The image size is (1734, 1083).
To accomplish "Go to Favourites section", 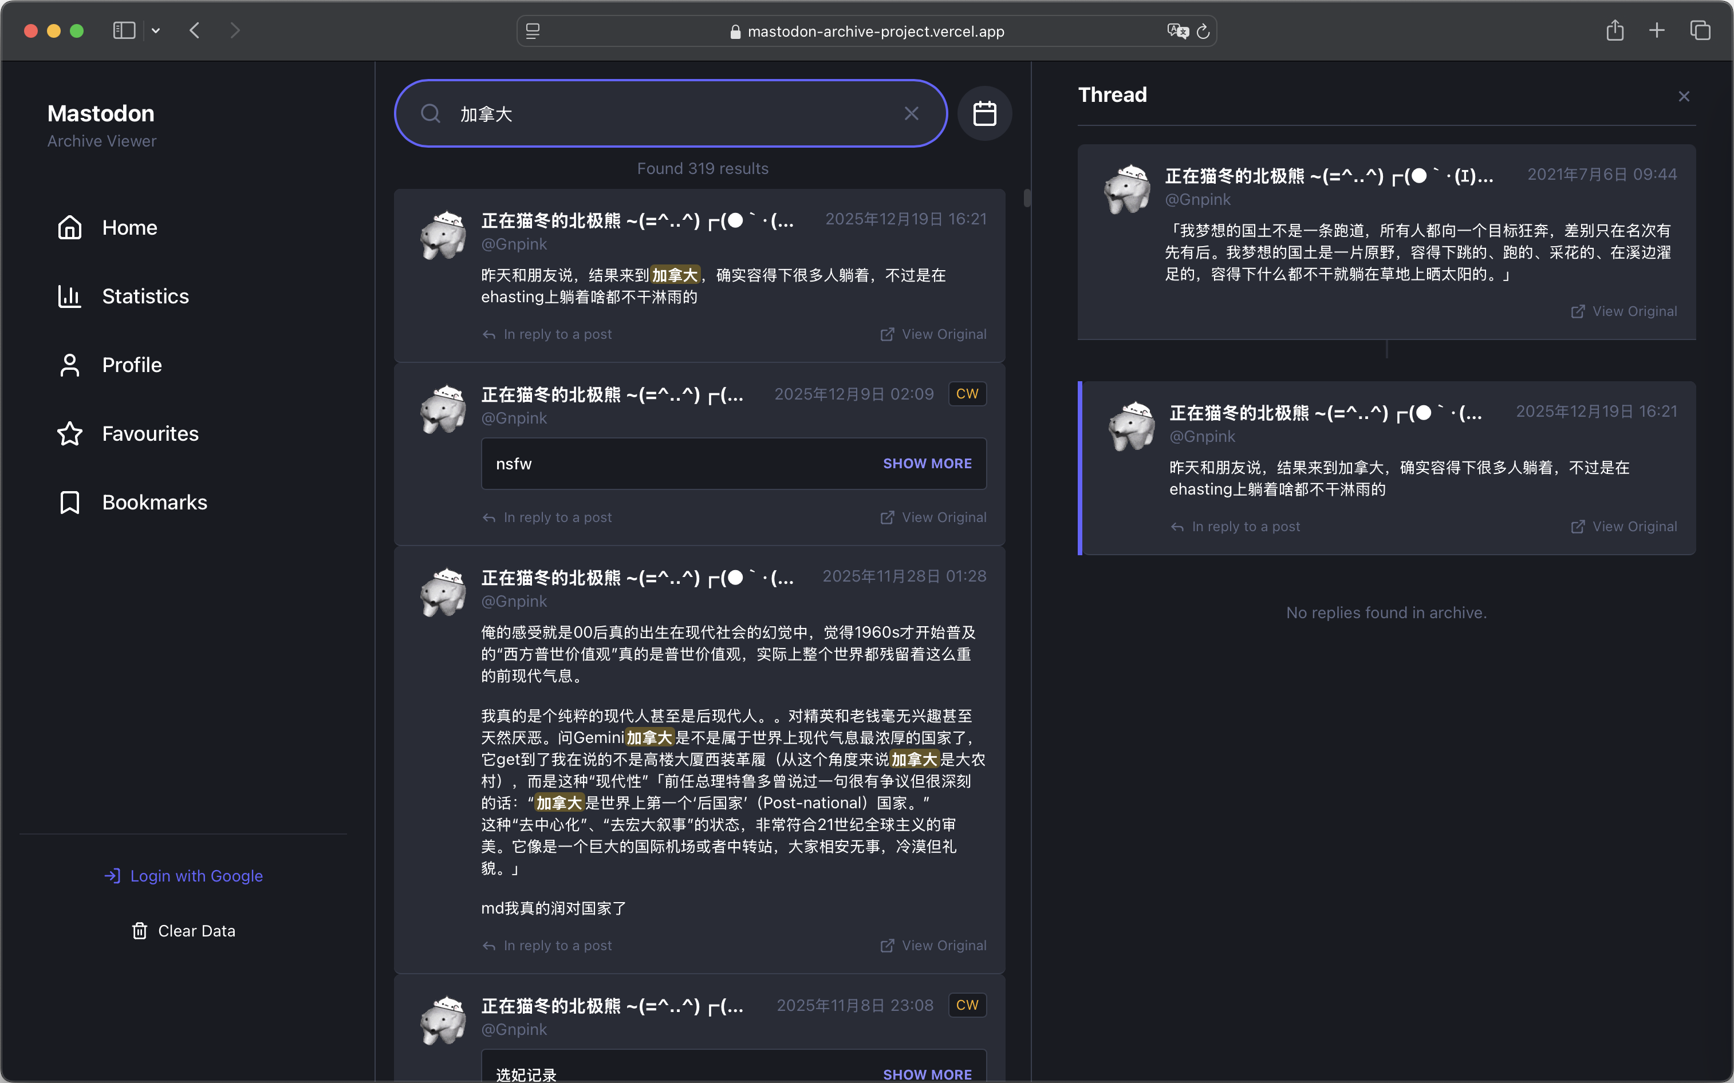I will pos(150,433).
